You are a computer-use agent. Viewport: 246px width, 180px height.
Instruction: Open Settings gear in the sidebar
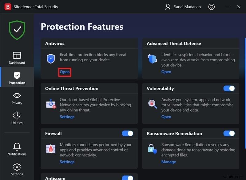pos(17,167)
